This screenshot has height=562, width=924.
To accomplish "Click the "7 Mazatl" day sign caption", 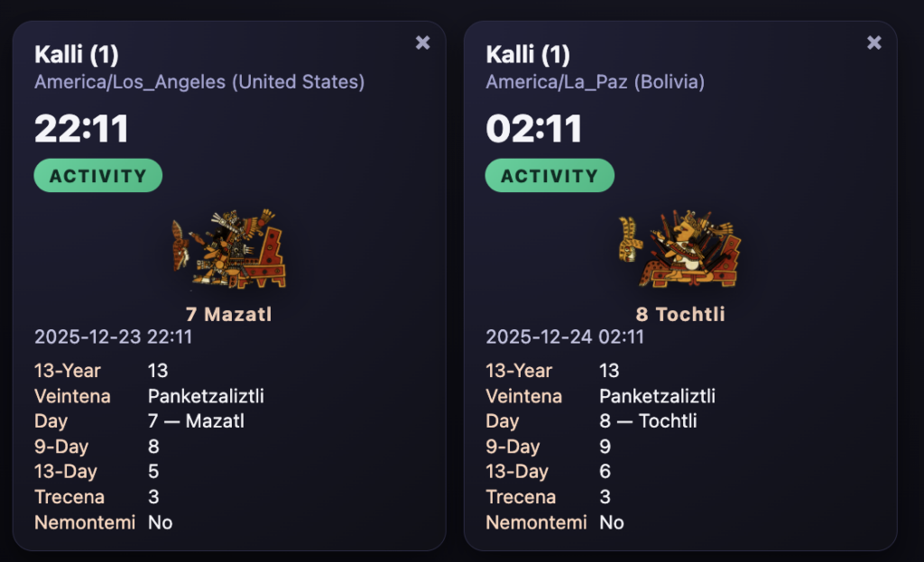I will (228, 315).
